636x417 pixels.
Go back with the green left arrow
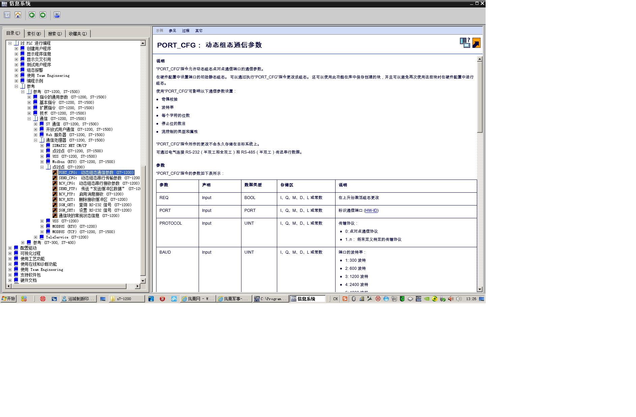pos(32,15)
